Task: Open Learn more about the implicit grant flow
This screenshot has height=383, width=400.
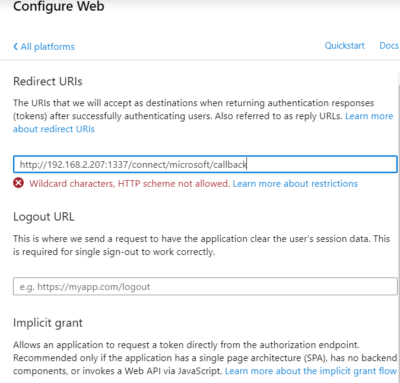Action: tap(310, 371)
